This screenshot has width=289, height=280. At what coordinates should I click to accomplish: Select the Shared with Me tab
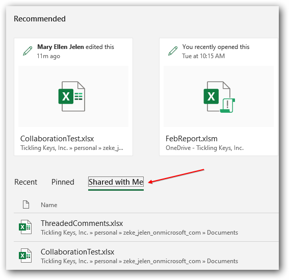(116, 182)
